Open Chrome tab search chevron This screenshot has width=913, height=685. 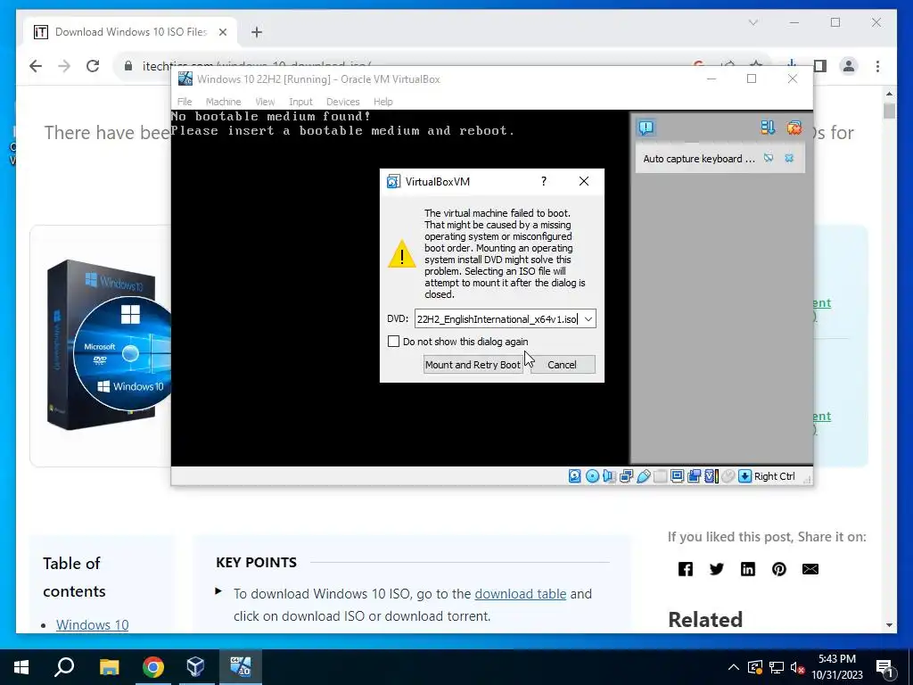753,22
